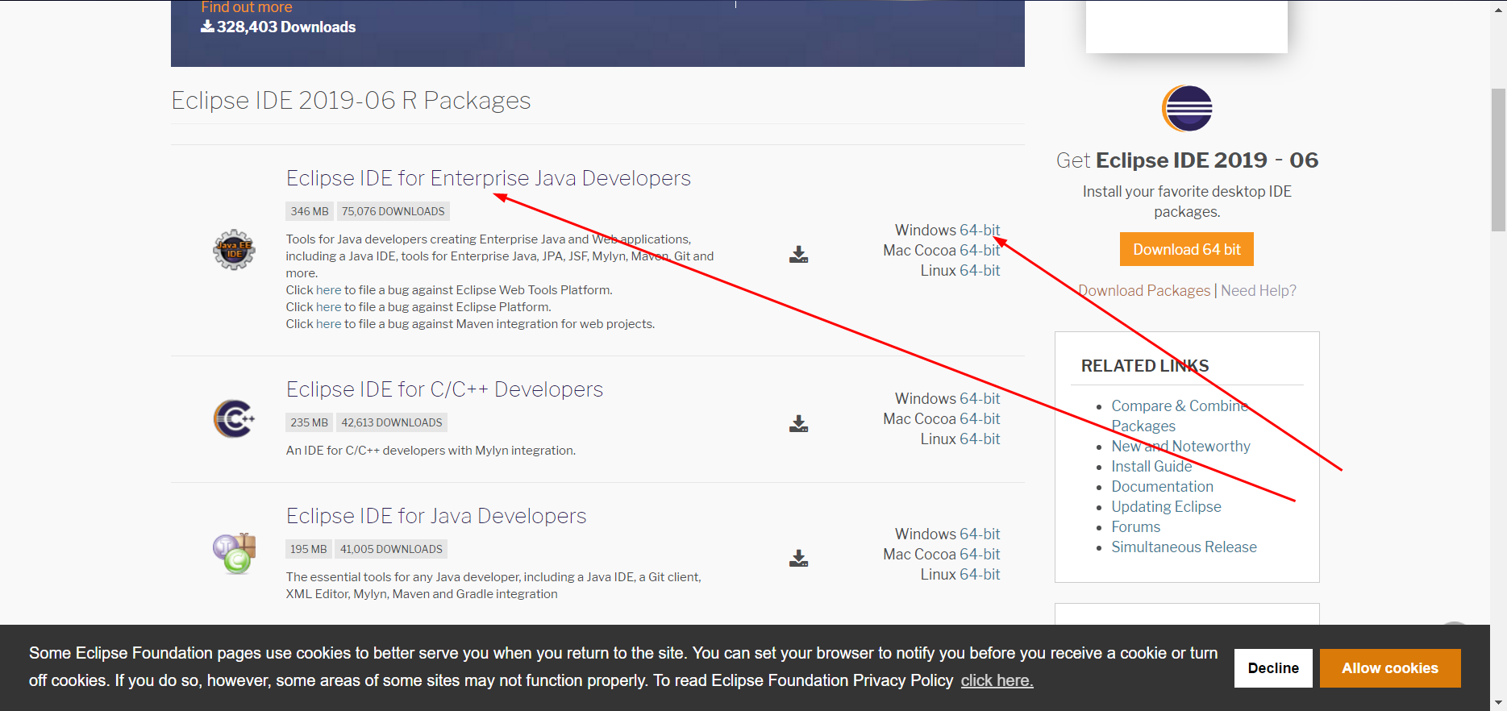Open the Install Guide related link
Image resolution: width=1507 pixels, height=711 pixels.
[1151, 467]
